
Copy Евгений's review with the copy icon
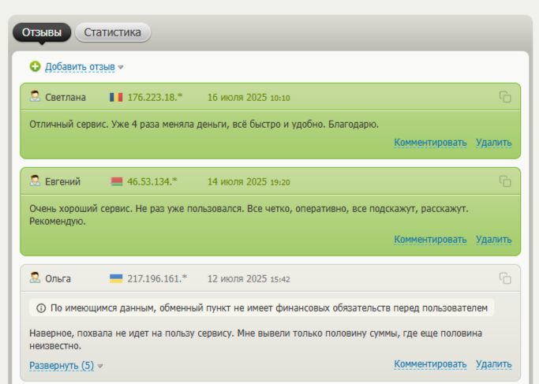coord(505,181)
